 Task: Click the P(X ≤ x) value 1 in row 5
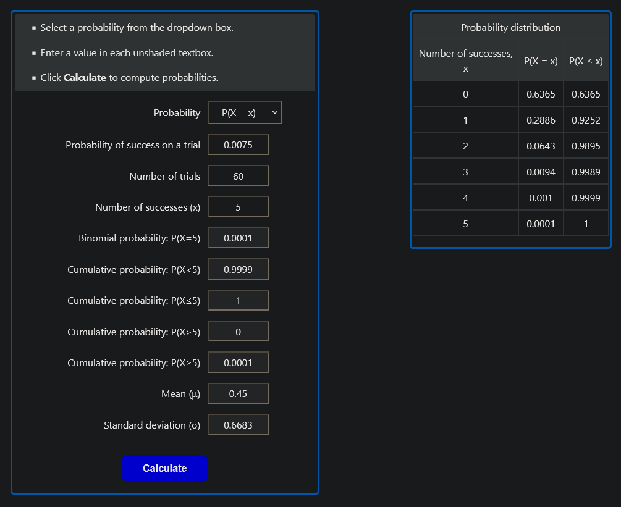coord(586,224)
